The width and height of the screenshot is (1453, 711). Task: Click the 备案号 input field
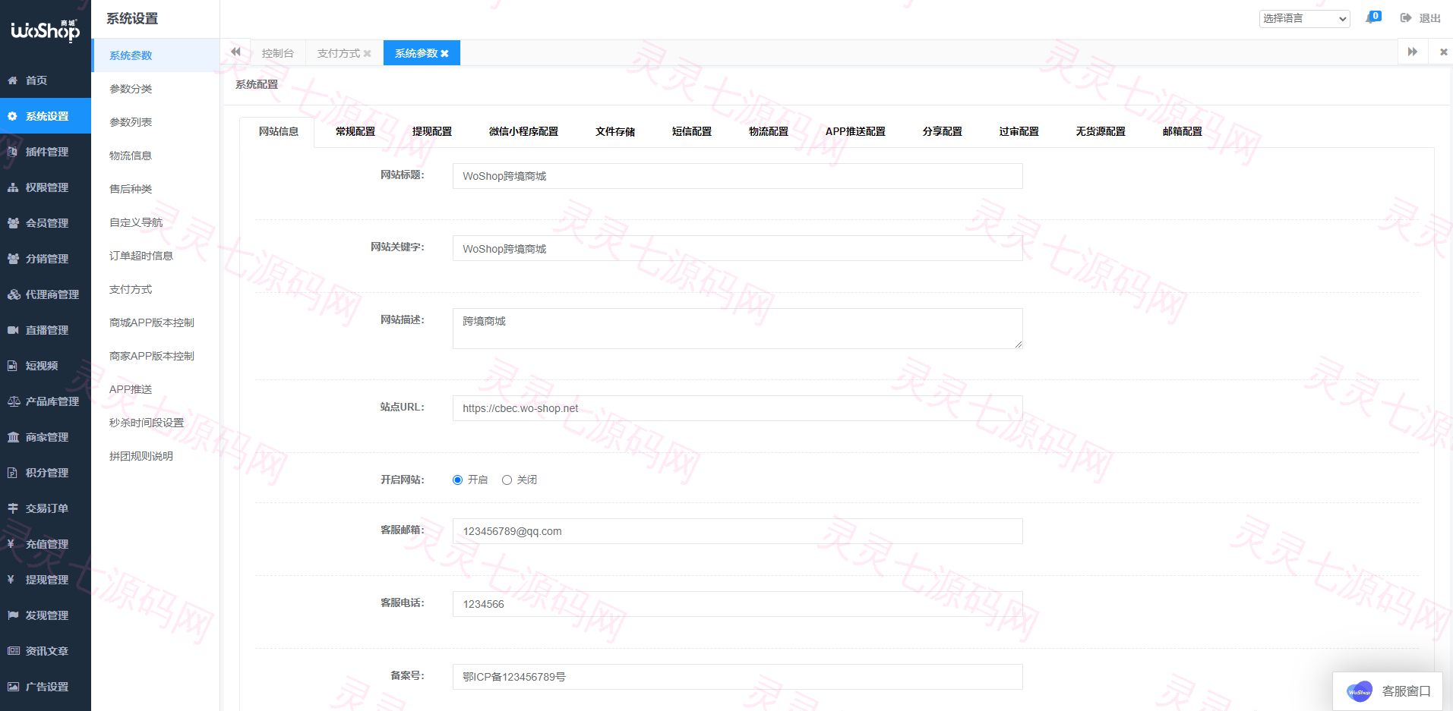point(738,677)
